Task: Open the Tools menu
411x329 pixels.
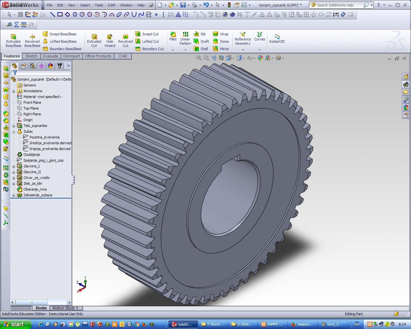Action: (x=99, y=5)
